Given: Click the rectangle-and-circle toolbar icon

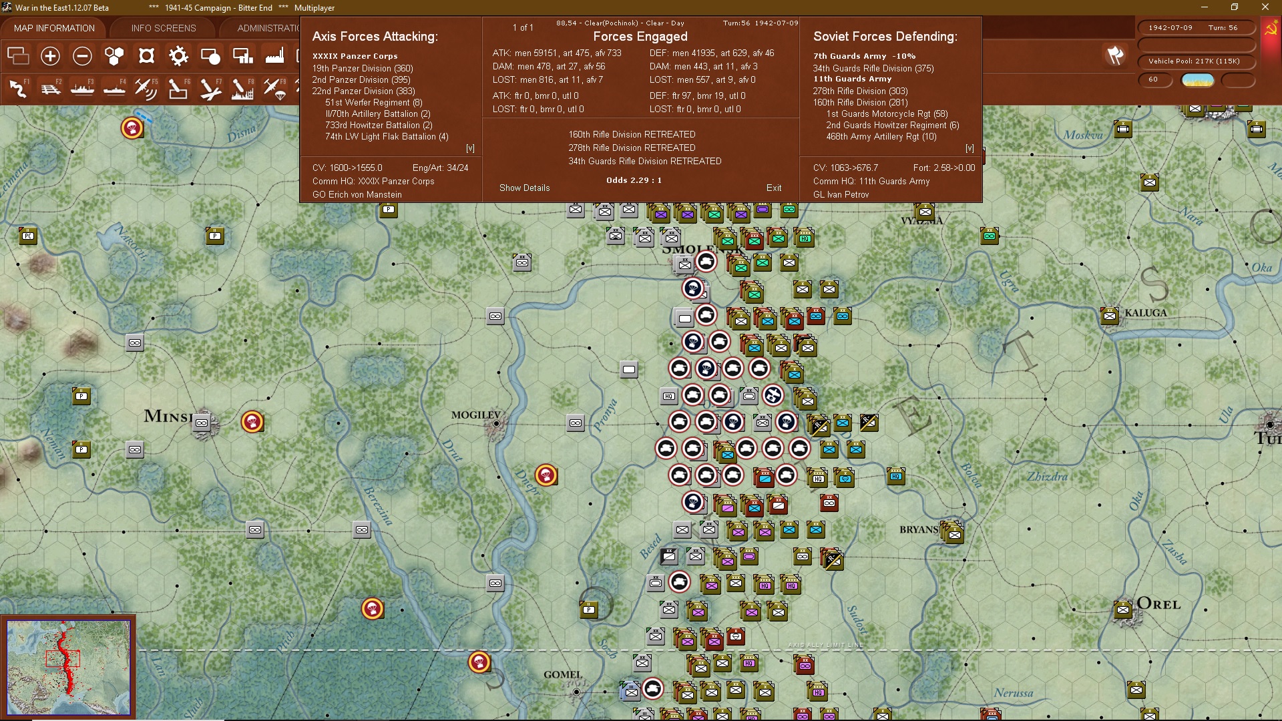Looking at the screenshot, I should [210, 56].
